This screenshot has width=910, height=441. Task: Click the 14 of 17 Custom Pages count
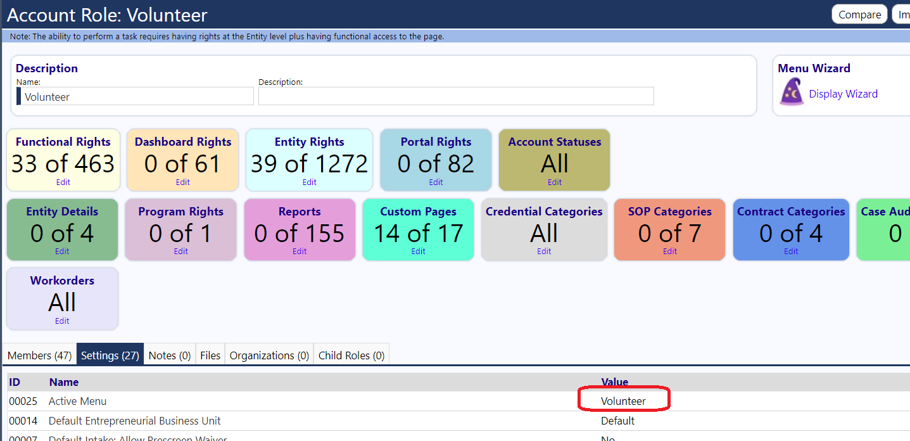(x=419, y=233)
